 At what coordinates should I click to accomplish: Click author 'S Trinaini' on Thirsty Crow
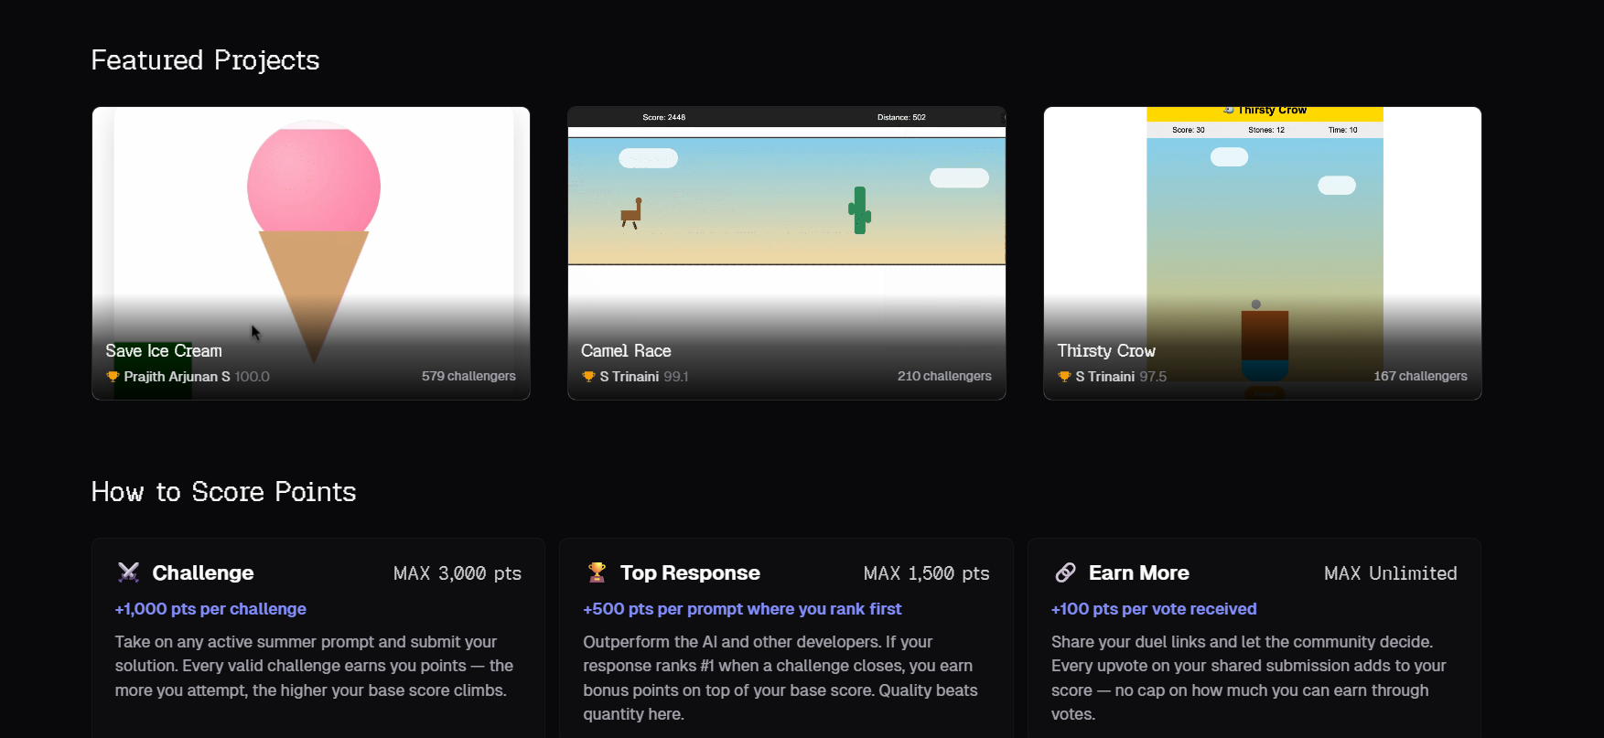[1104, 377]
